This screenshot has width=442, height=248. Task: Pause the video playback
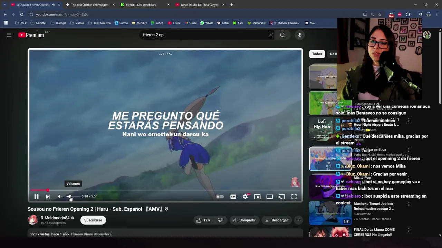pos(36,197)
